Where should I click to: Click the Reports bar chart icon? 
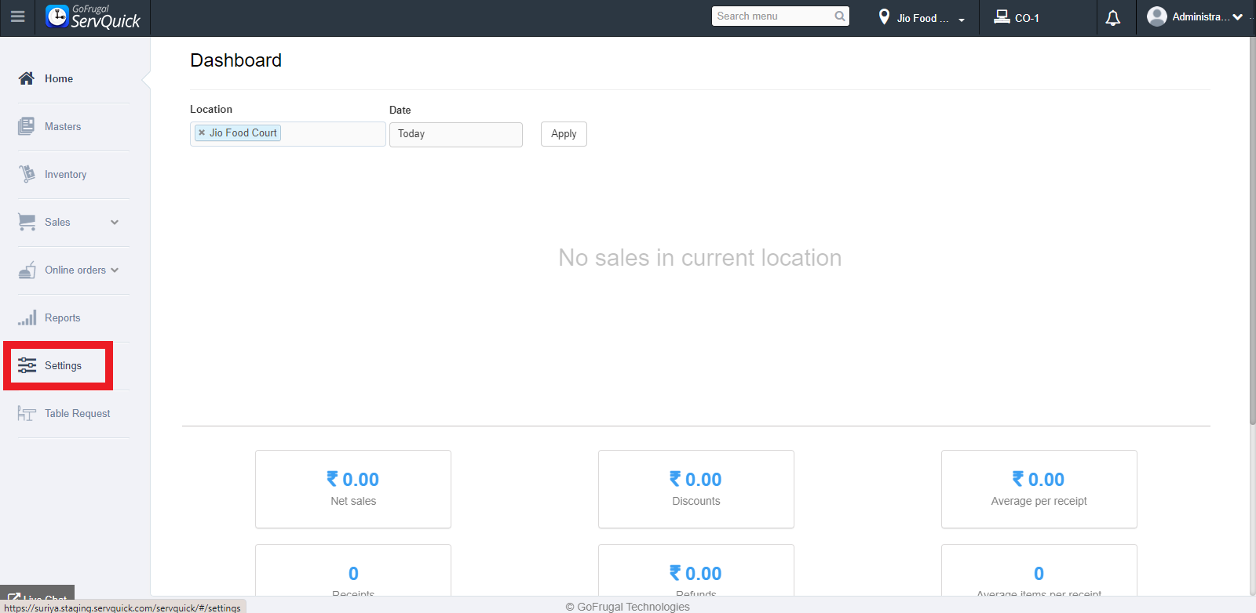pyautogui.click(x=27, y=317)
